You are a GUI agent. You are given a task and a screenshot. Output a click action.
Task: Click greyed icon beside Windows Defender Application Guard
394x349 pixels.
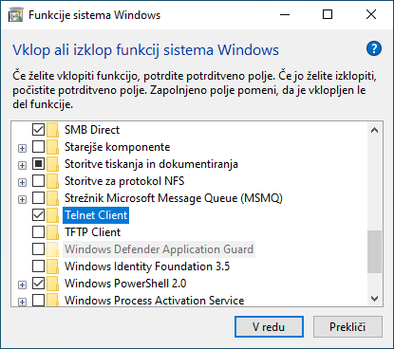pyautogui.click(x=52, y=249)
